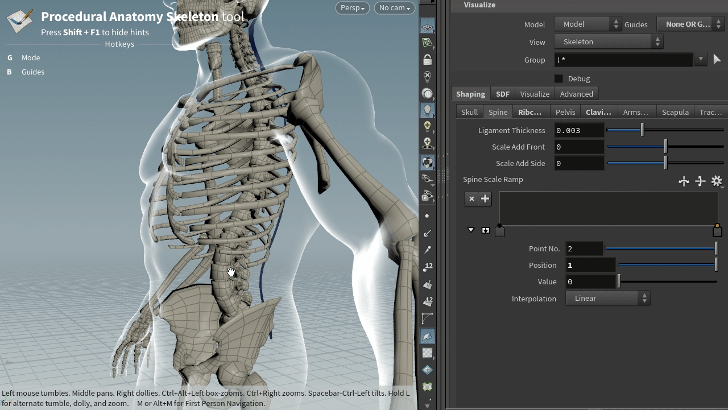Switch to the SDF tab
The width and height of the screenshot is (728, 410).
502,94
